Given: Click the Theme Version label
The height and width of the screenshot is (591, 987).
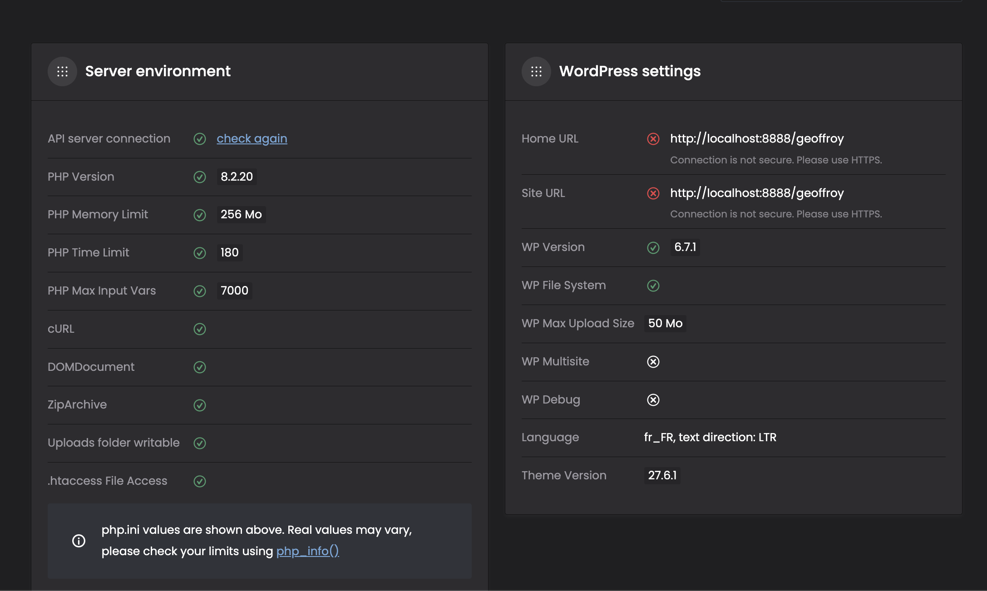Looking at the screenshot, I should tap(564, 475).
